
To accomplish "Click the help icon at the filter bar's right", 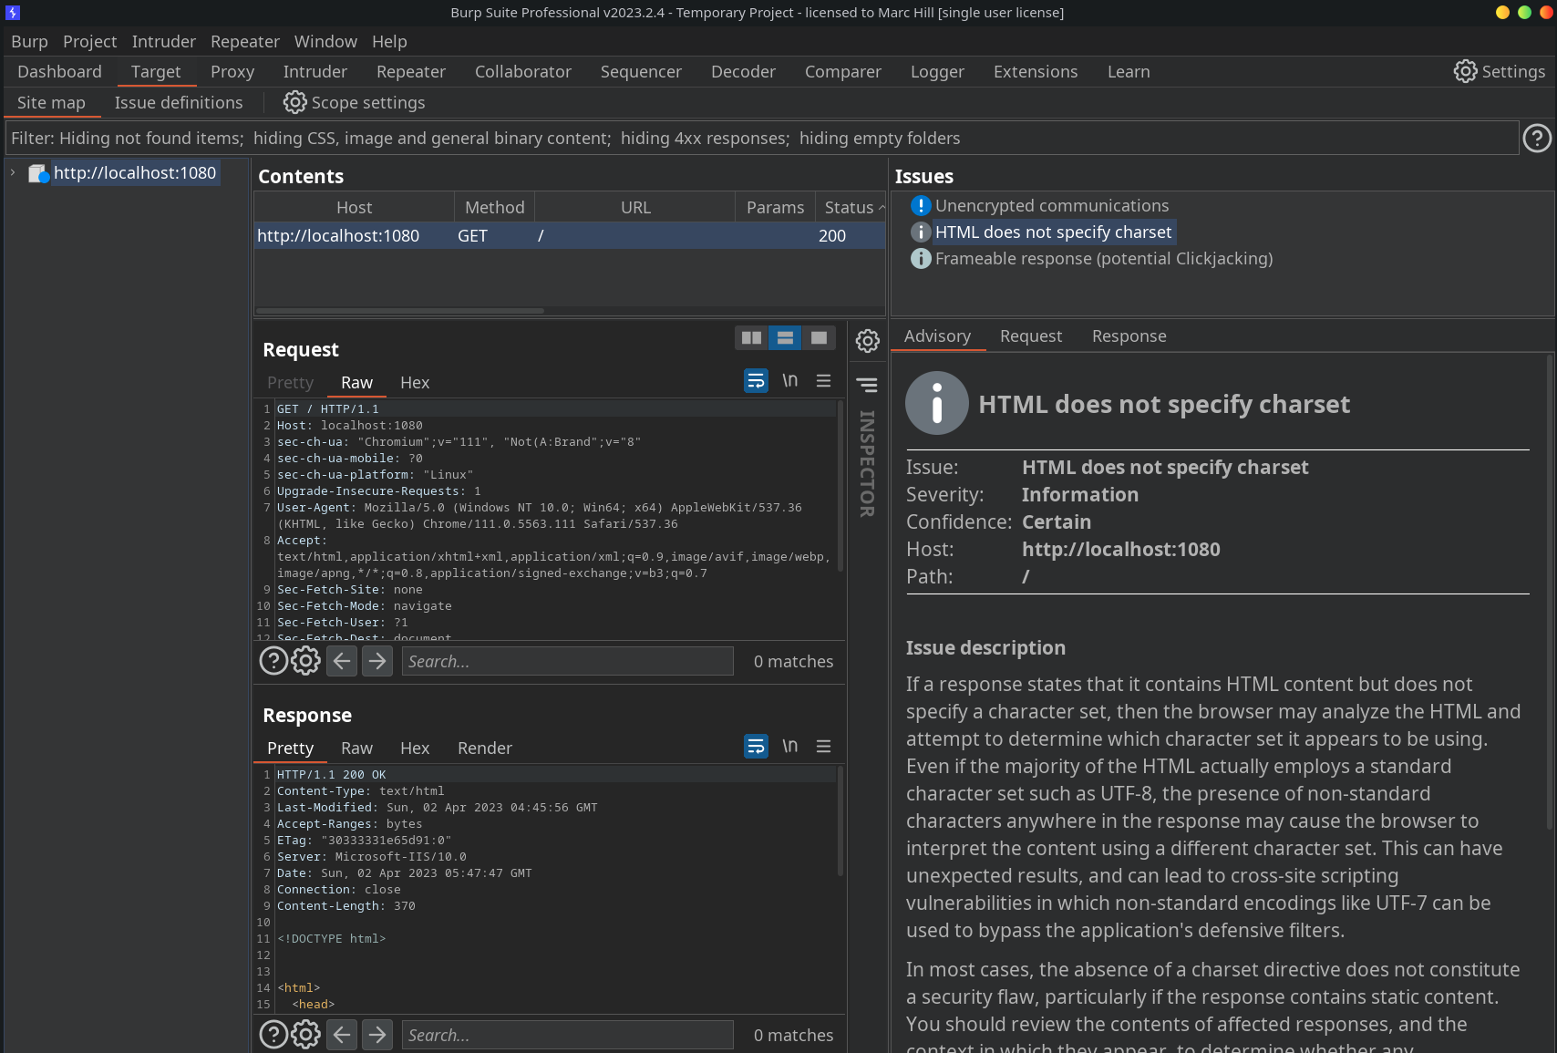I will point(1537,138).
